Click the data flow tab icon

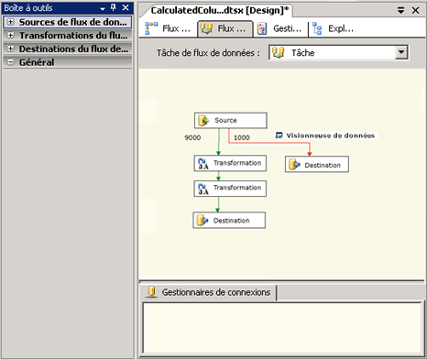click(206, 28)
